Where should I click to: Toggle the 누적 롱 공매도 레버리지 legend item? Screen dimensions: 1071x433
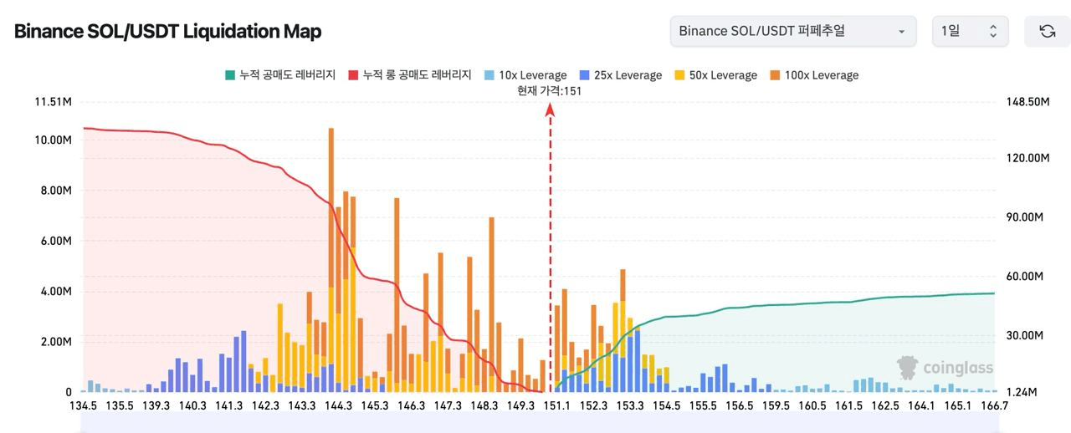click(x=410, y=75)
